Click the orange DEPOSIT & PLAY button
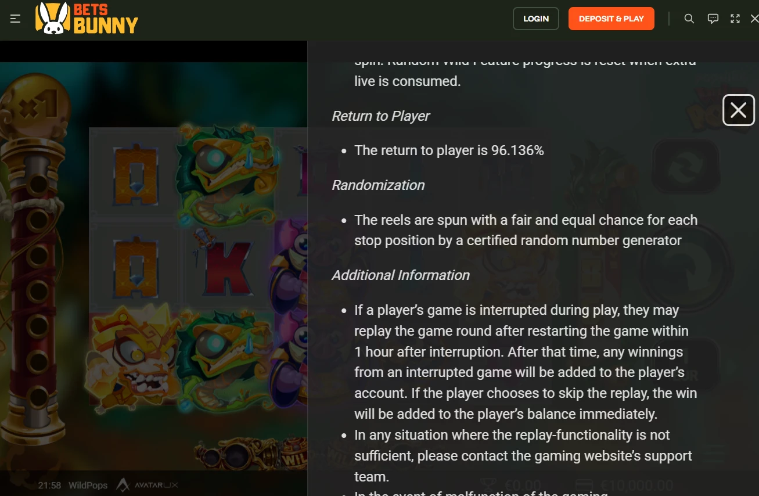Image resolution: width=759 pixels, height=496 pixels. 611,19
